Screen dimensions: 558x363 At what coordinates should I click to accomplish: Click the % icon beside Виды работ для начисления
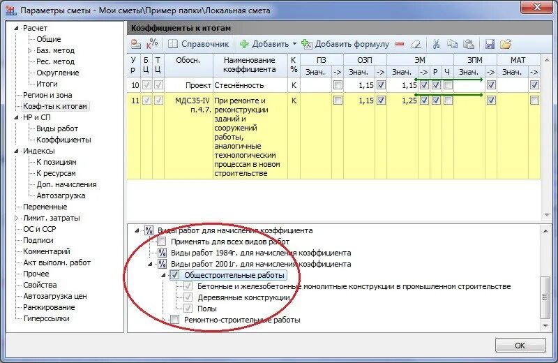pyautogui.click(x=149, y=230)
